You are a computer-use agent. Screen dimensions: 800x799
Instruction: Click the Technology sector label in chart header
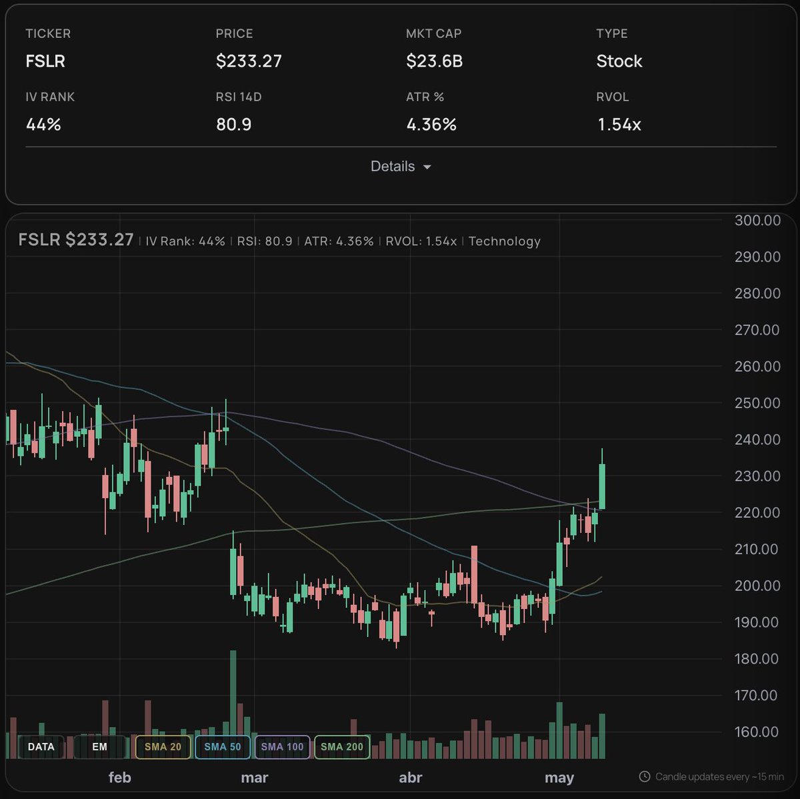coord(505,241)
